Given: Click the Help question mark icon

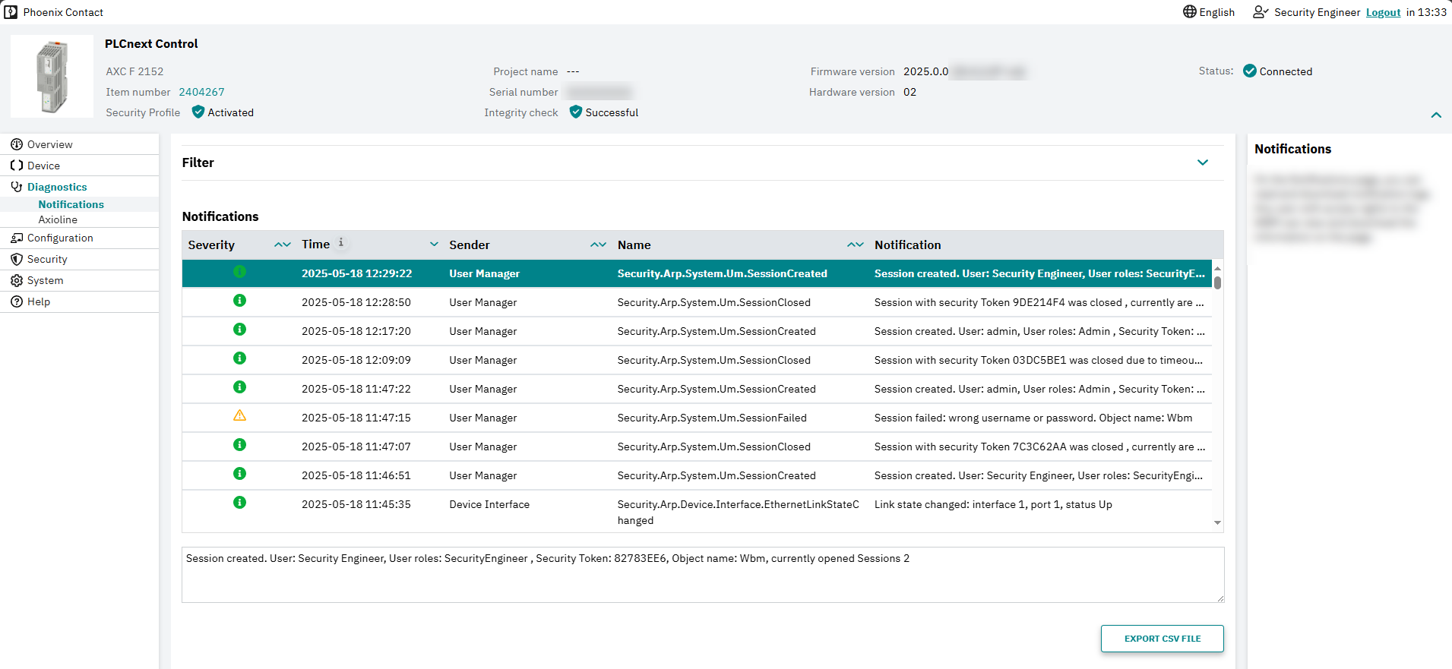Looking at the screenshot, I should click(17, 301).
